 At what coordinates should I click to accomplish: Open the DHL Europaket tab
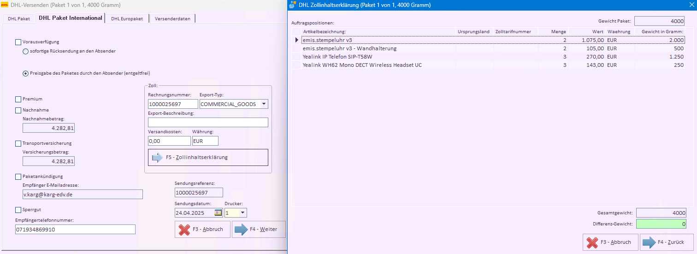(x=127, y=19)
